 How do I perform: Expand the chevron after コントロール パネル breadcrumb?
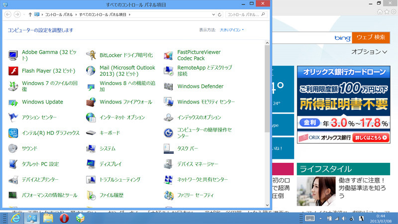pos(76,15)
